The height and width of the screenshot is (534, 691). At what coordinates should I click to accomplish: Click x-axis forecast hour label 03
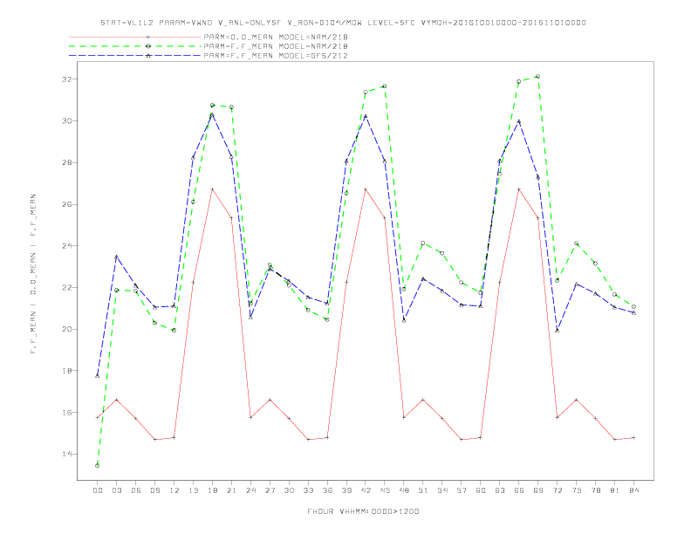116,490
